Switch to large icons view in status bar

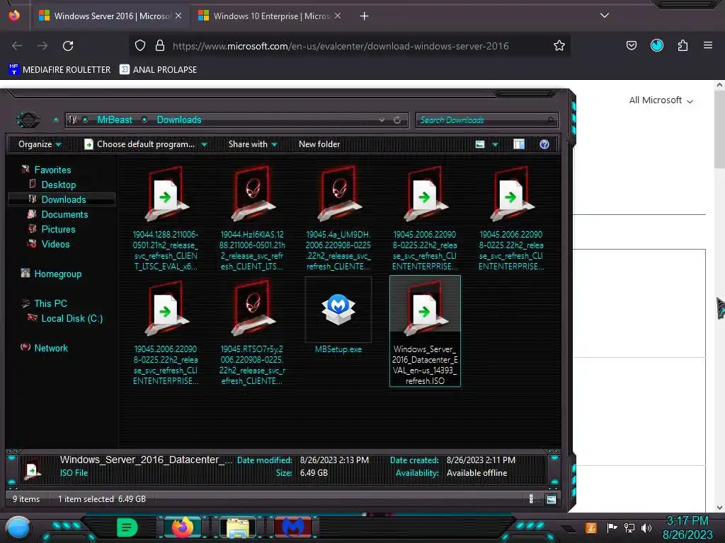click(551, 499)
